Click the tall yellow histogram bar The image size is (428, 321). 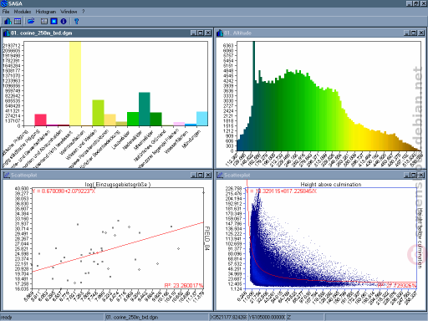click(x=75, y=84)
